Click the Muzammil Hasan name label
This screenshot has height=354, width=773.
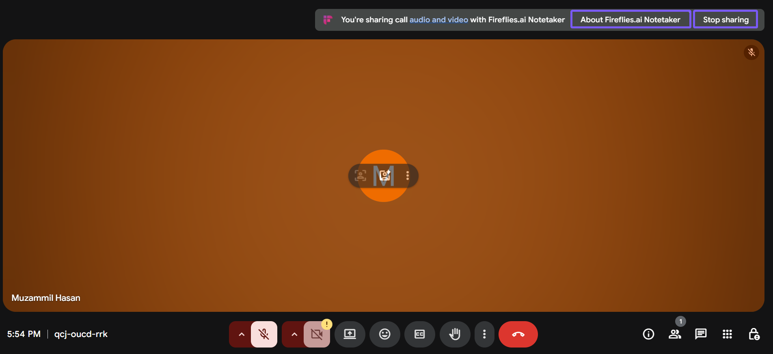[46, 298]
